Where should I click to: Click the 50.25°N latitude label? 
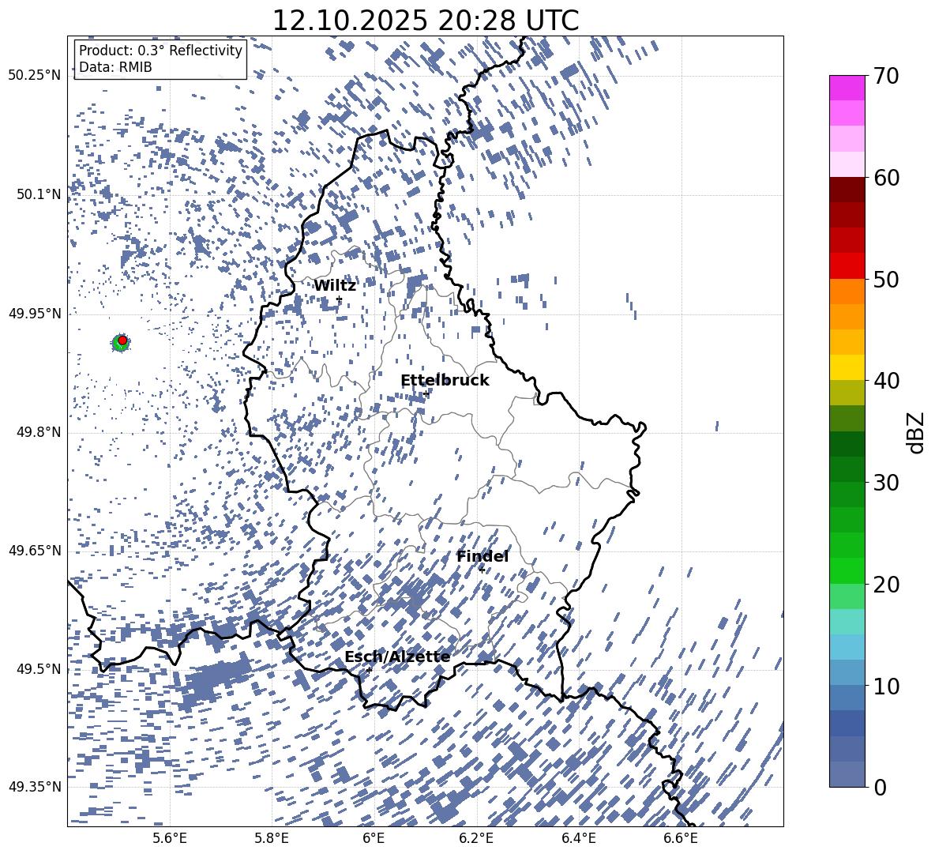pos(35,76)
